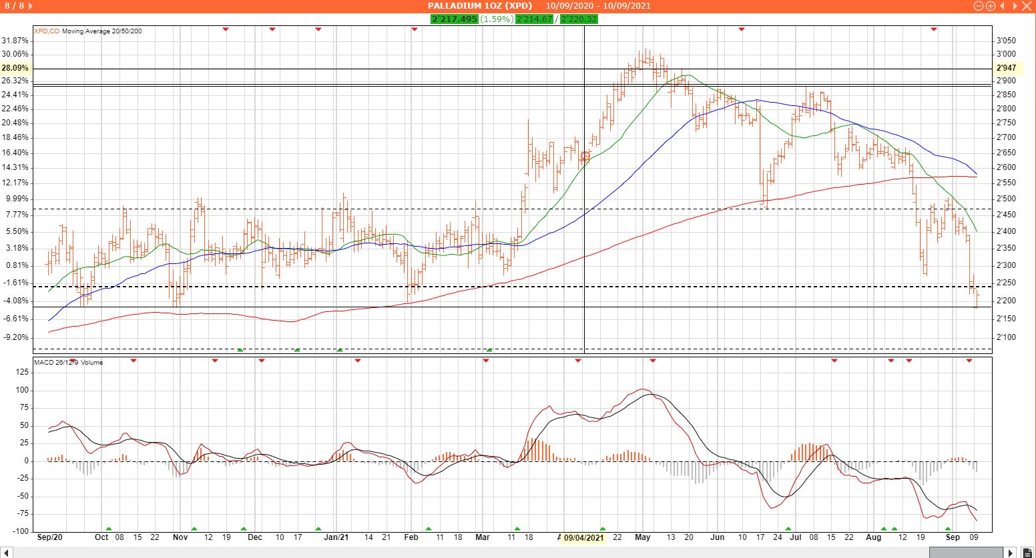Click the PALLADIUM 1OZ (XPD) title
This screenshot has width=1036, height=558.
(x=480, y=6)
